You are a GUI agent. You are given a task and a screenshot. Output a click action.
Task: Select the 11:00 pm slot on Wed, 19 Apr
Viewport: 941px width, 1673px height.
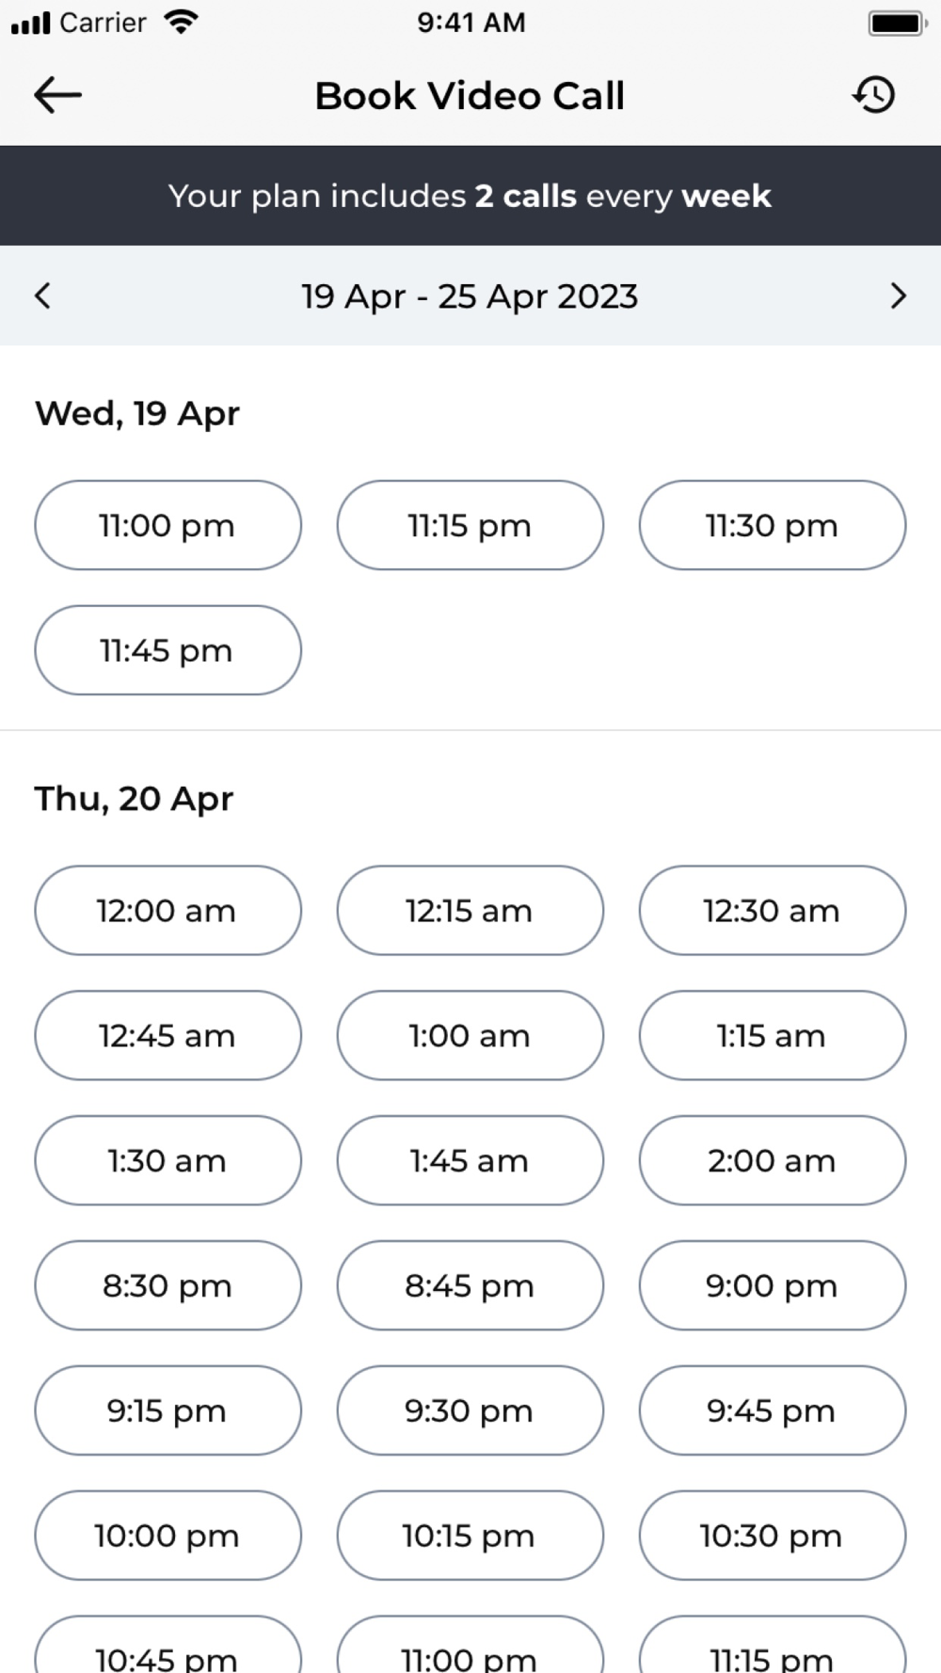(x=168, y=525)
